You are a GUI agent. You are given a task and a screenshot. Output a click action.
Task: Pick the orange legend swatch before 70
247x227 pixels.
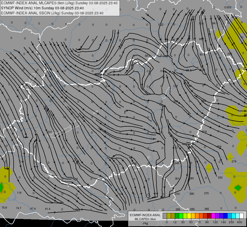tap(197, 216)
